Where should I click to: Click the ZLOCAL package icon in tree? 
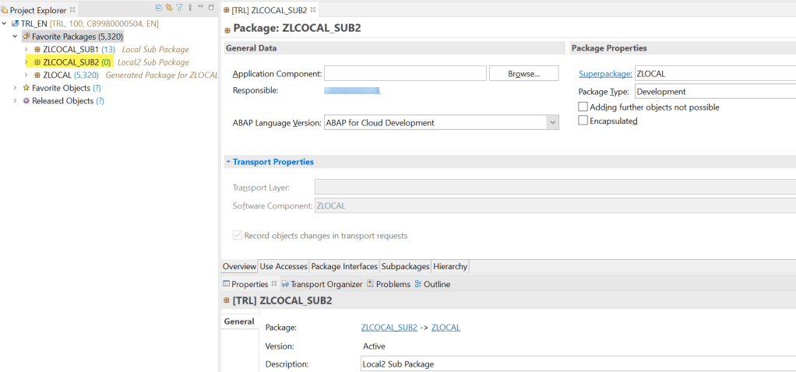[x=37, y=75]
